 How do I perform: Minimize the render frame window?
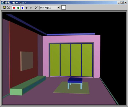tap(119, 3)
